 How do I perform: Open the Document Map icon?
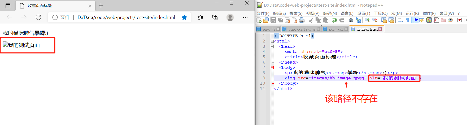[x=429, y=20]
